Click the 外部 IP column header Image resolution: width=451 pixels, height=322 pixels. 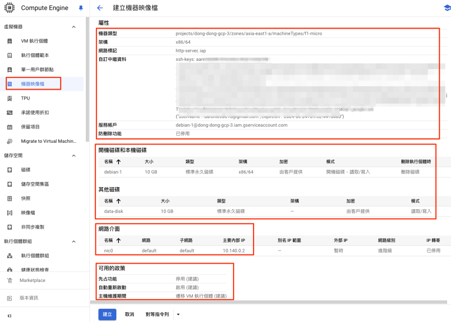tap(341, 240)
